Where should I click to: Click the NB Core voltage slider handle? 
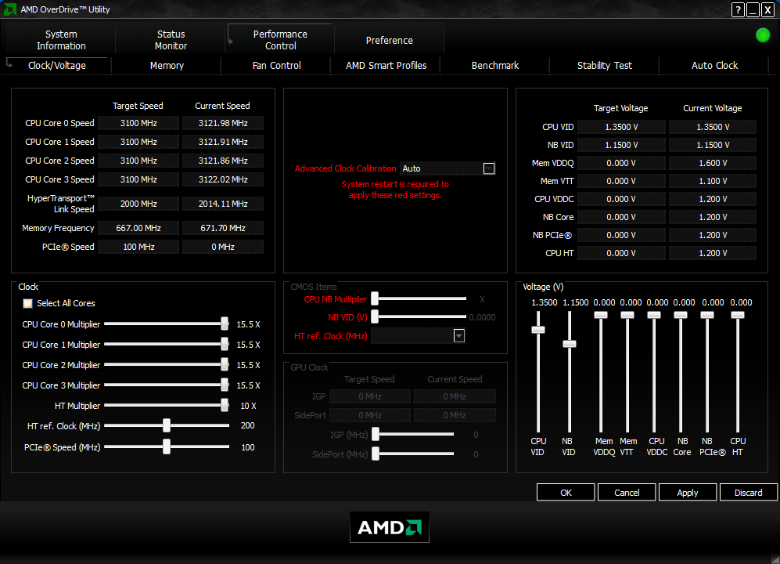pos(681,315)
